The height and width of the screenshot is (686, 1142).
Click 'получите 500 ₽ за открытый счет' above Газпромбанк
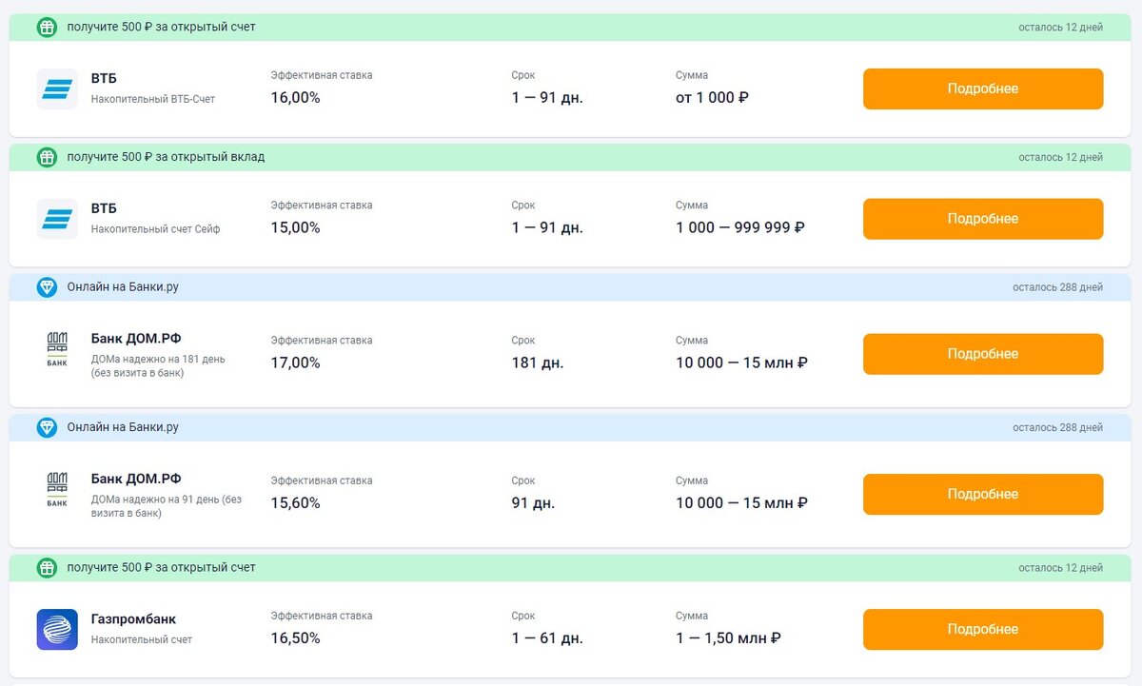tap(161, 568)
